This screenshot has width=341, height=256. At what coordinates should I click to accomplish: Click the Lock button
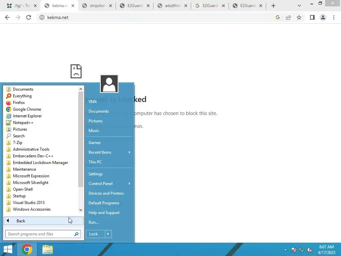[x=96, y=234]
